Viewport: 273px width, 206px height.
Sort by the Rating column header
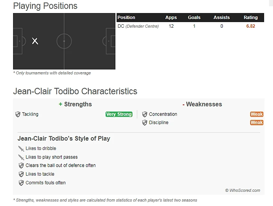tap(251, 18)
